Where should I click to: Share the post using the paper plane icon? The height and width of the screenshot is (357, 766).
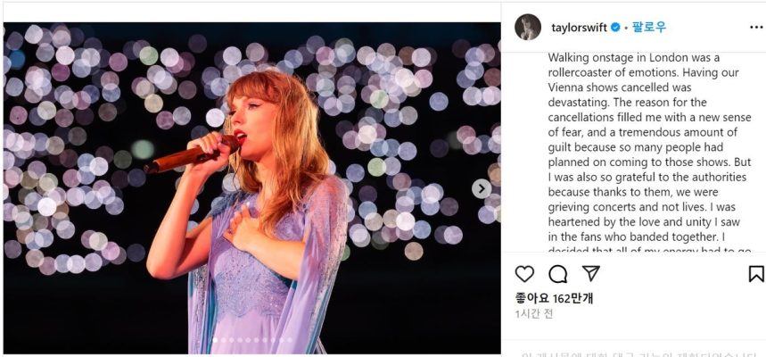point(590,273)
